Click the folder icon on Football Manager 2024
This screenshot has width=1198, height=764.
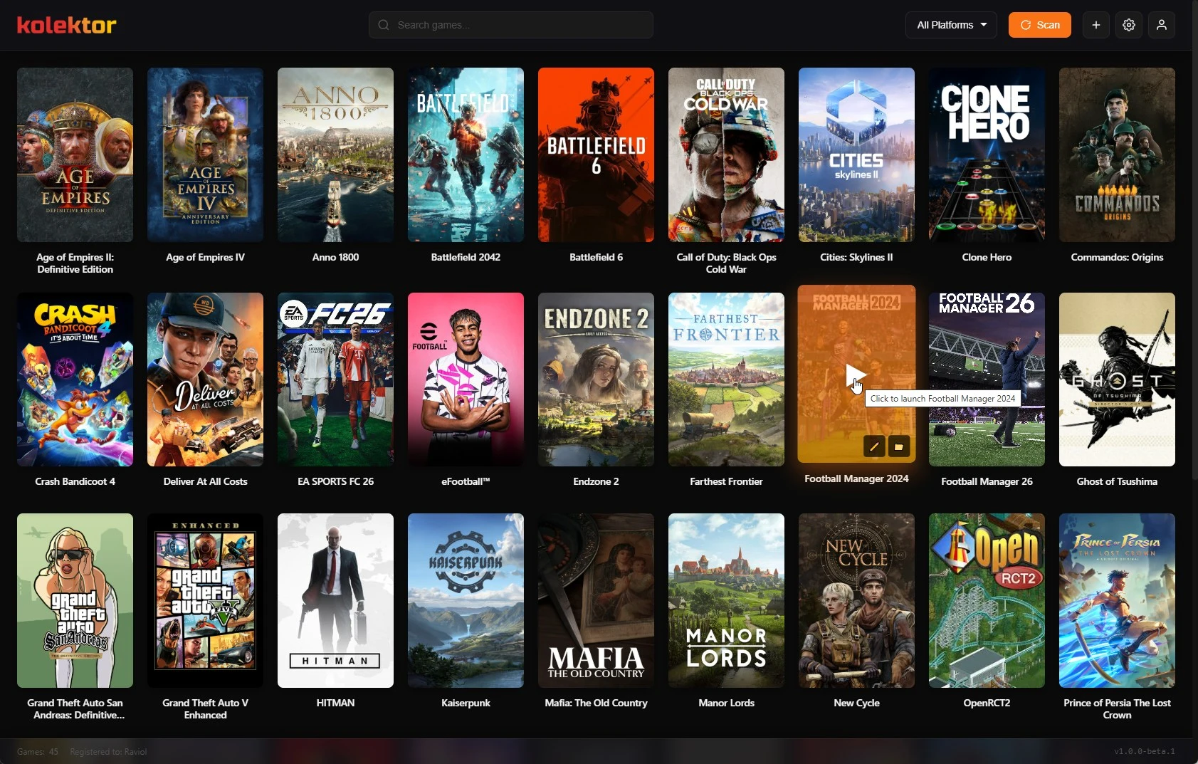click(898, 446)
